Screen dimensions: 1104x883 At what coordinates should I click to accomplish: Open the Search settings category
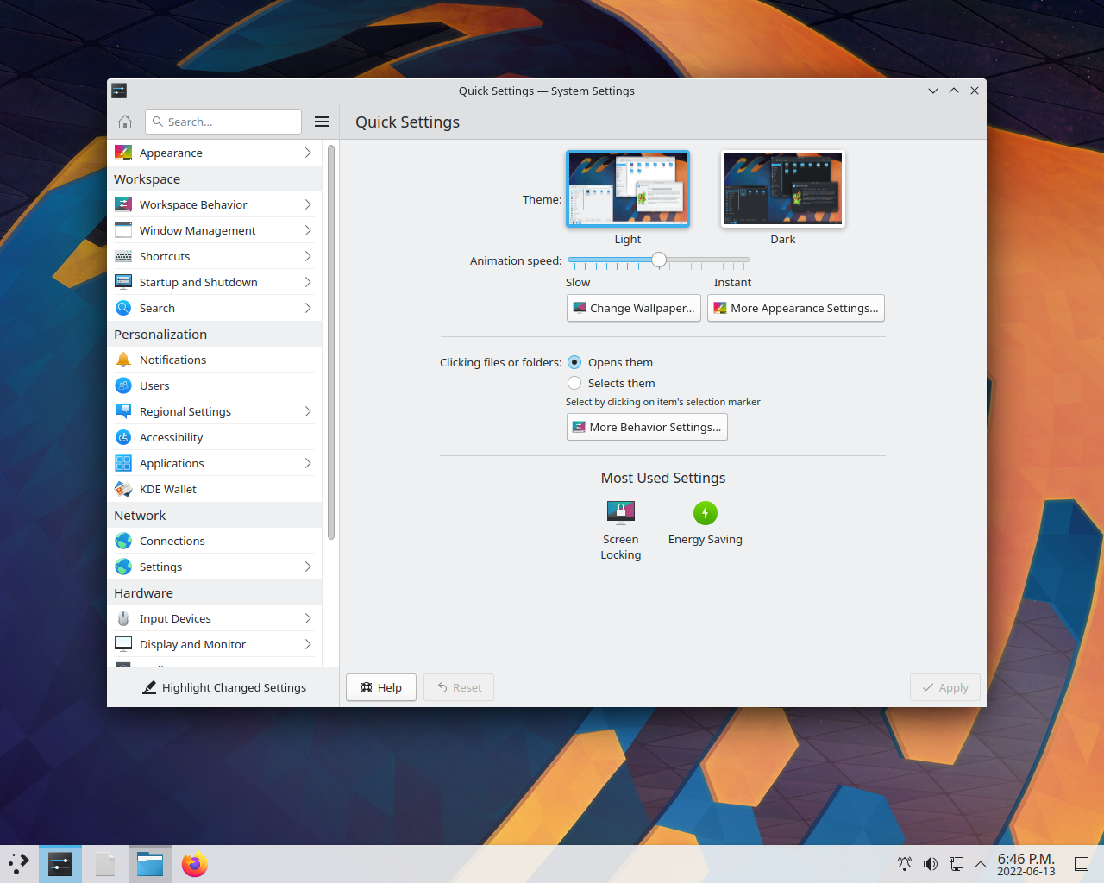[x=215, y=308]
